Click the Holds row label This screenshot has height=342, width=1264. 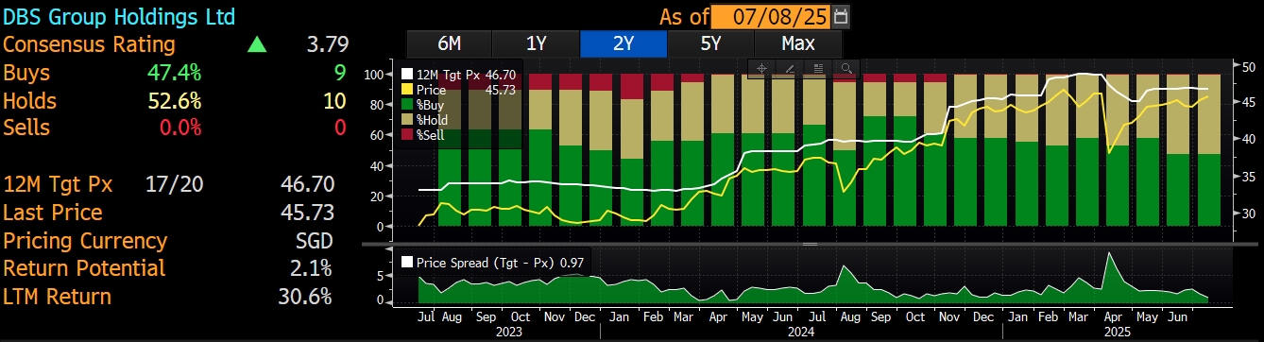coord(30,101)
